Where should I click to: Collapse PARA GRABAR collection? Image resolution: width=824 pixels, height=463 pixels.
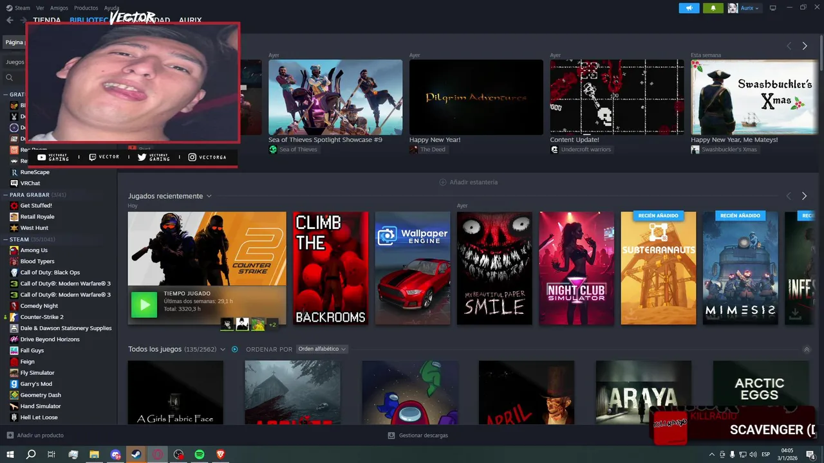[5, 194]
